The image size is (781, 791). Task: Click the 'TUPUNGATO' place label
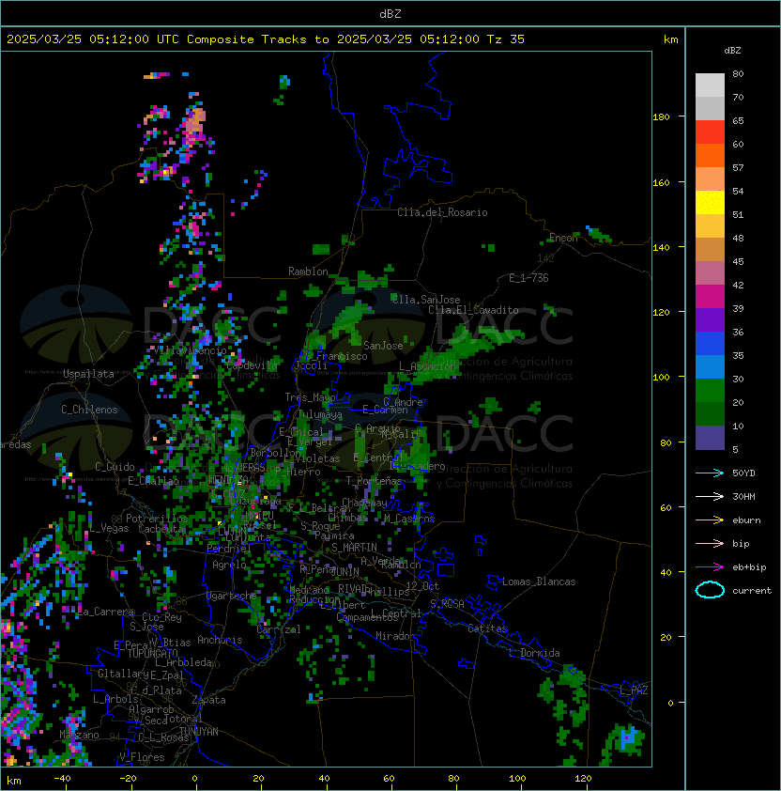(x=152, y=653)
